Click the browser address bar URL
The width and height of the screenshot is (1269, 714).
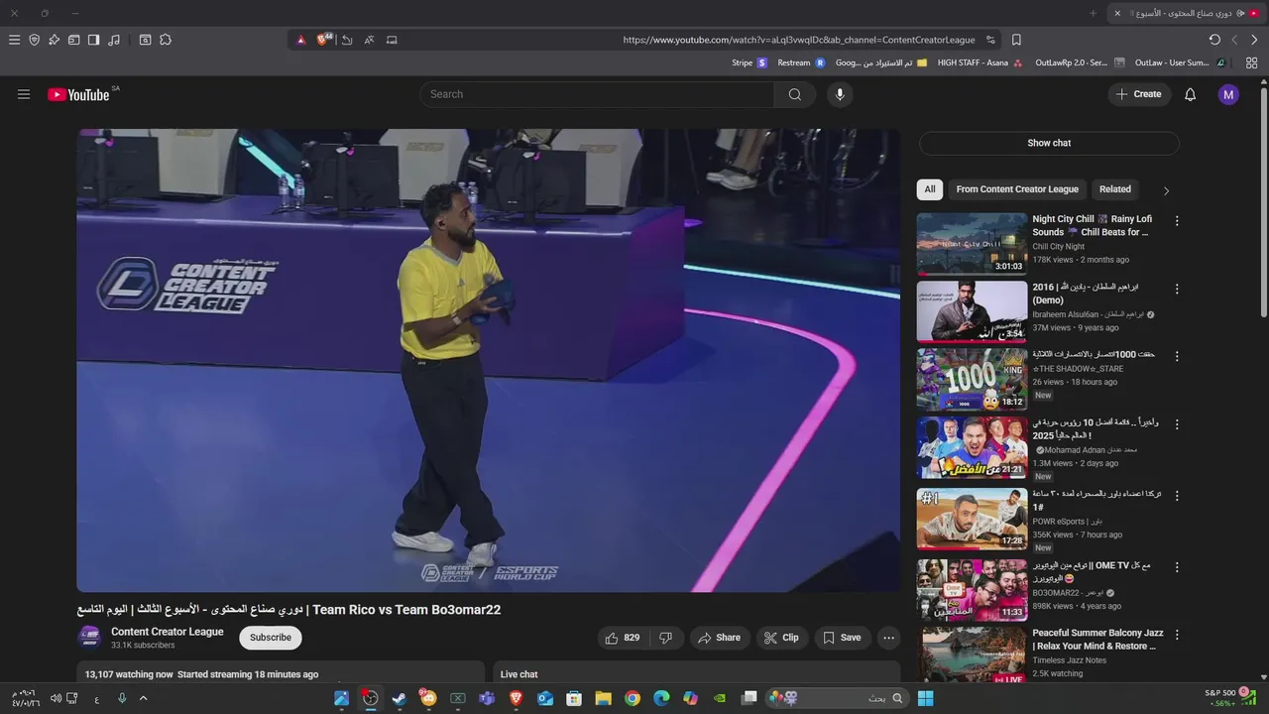pos(798,40)
